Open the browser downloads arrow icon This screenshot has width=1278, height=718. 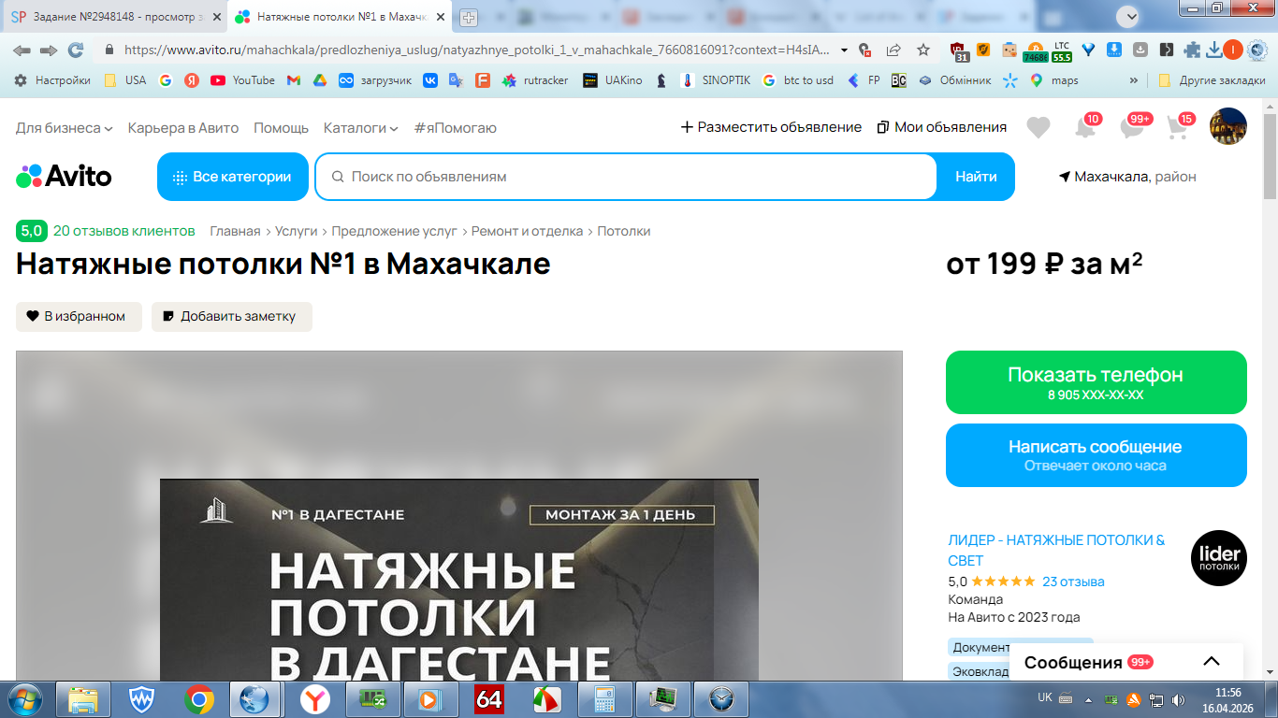(1214, 50)
